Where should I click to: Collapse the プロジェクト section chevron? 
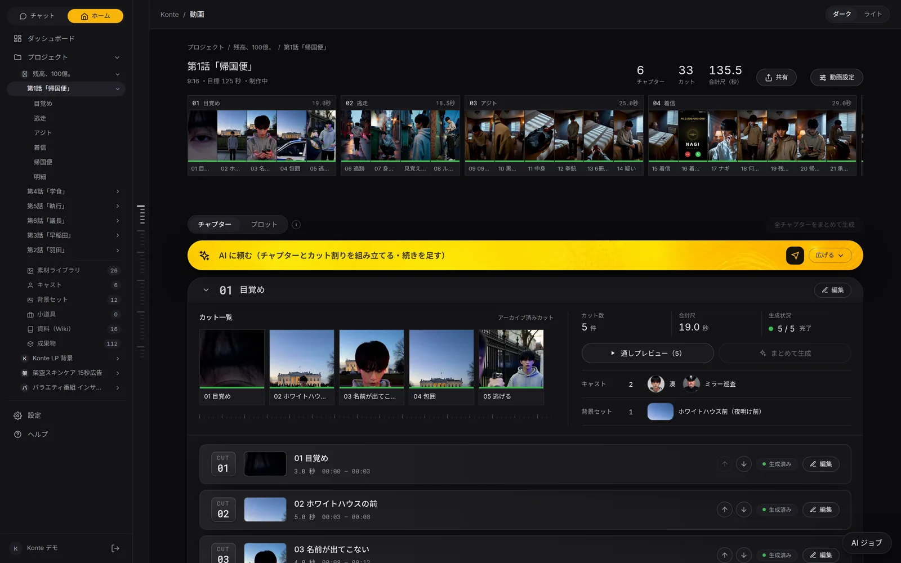(x=117, y=57)
